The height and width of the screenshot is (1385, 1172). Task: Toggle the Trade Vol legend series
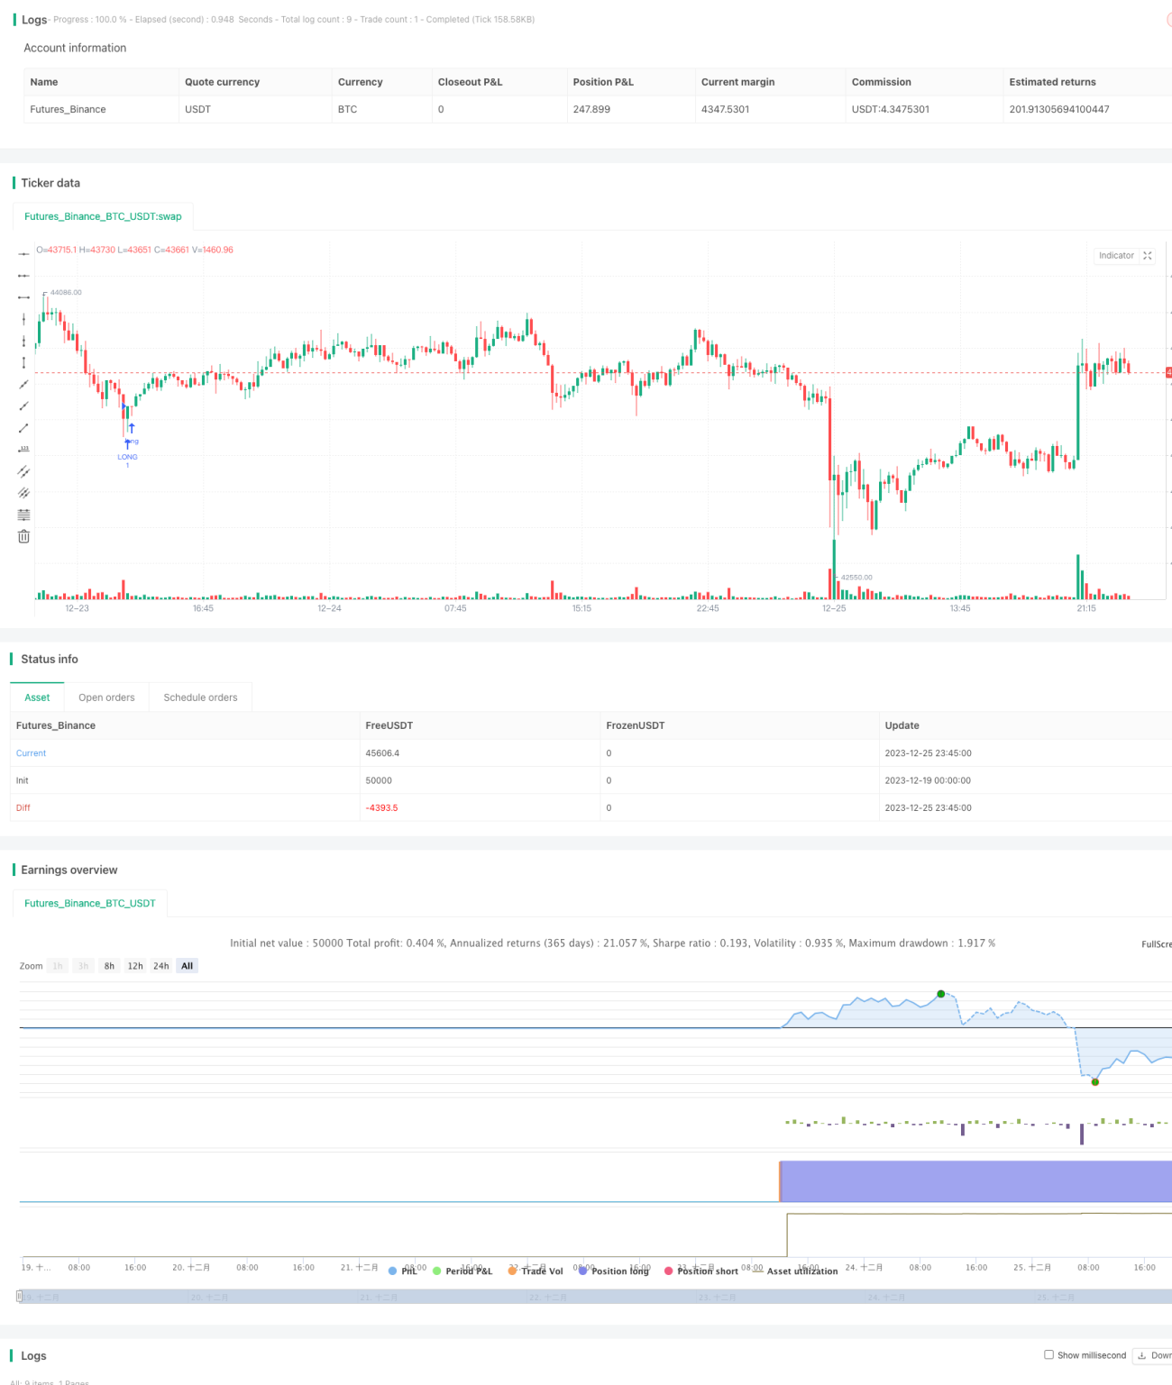[536, 1271]
